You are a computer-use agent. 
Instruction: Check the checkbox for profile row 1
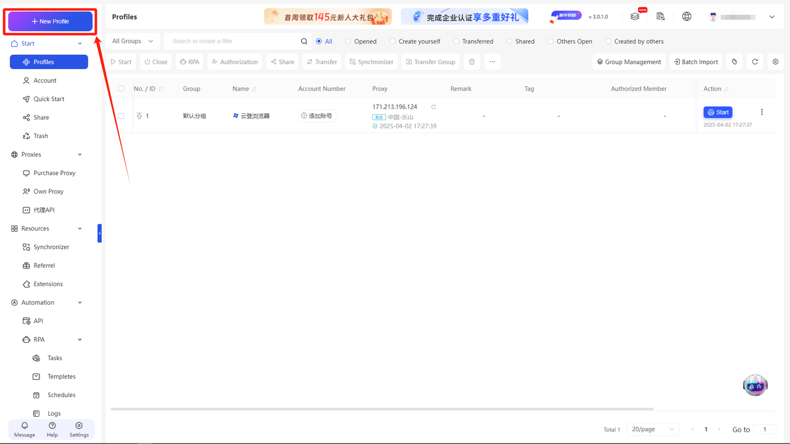pyautogui.click(x=121, y=115)
